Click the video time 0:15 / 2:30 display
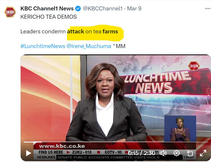The image size is (211, 162). pos(142,153)
